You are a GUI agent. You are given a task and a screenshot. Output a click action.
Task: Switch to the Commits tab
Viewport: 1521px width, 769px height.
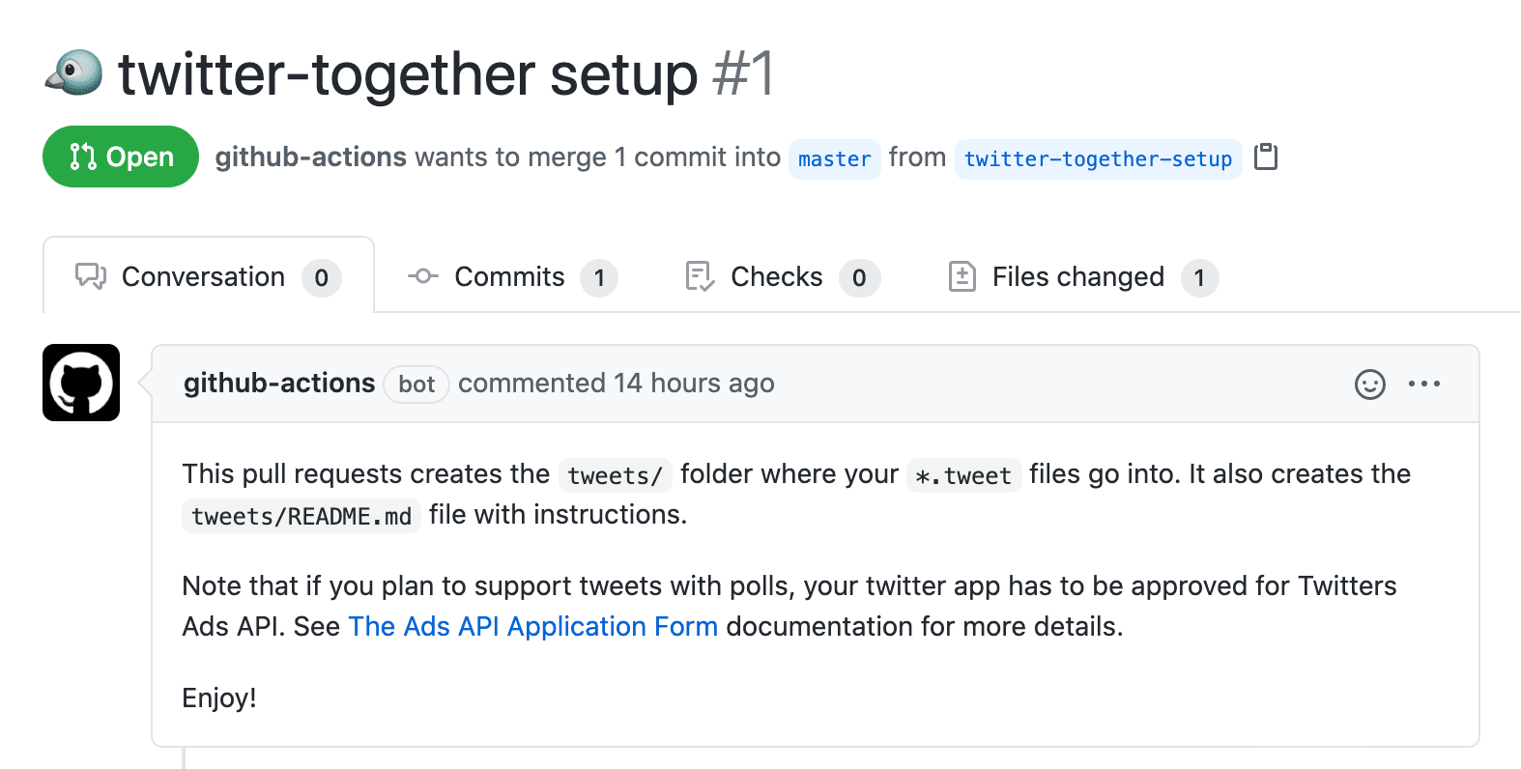click(509, 276)
